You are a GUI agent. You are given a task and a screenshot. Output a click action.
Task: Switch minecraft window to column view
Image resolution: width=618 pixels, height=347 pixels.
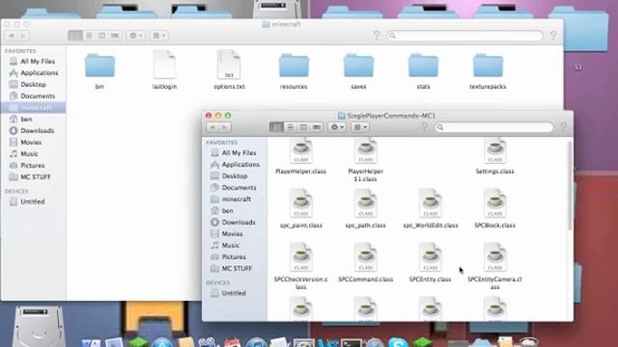(101, 36)
